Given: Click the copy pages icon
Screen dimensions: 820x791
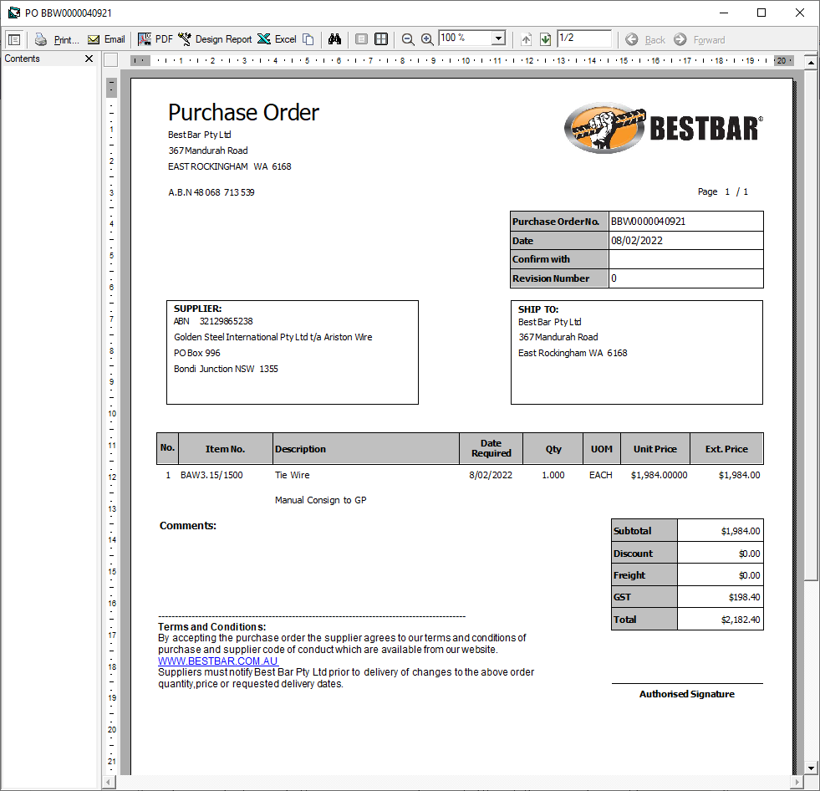Looking at the screenshot, I should [308, 39].
